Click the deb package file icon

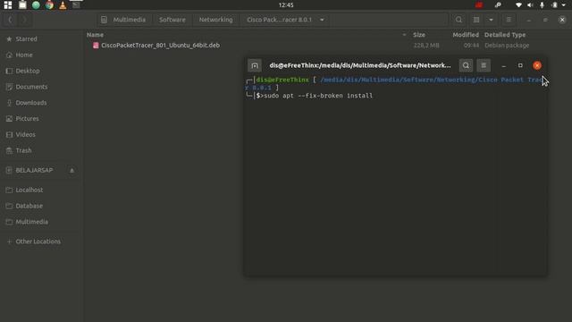coord(96,46)
